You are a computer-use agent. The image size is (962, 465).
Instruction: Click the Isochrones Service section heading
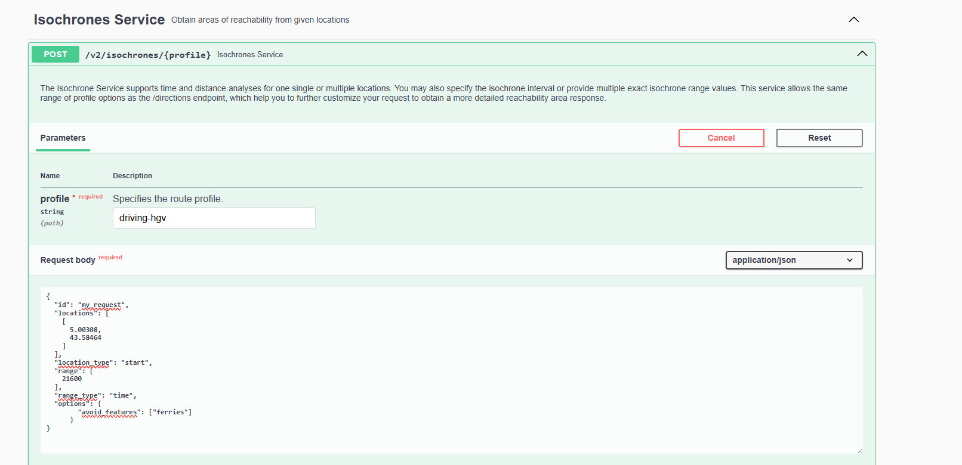coord(99,20)
